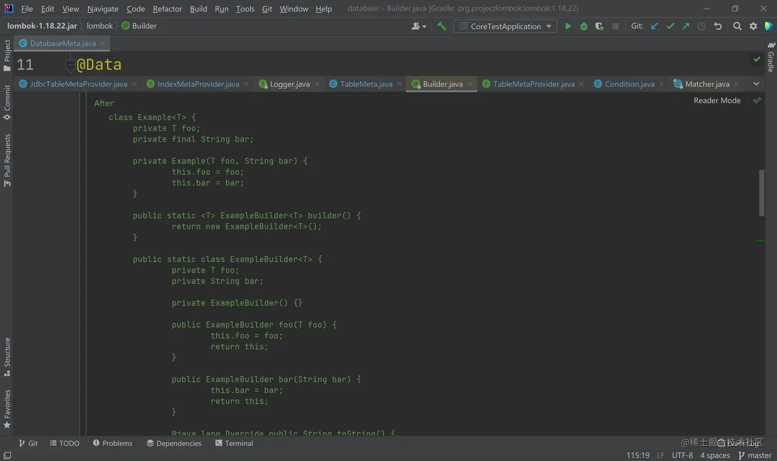Switch to the TableMetaProvider.java tab
This screenshot has height=461, width=777.
[533, 84]
